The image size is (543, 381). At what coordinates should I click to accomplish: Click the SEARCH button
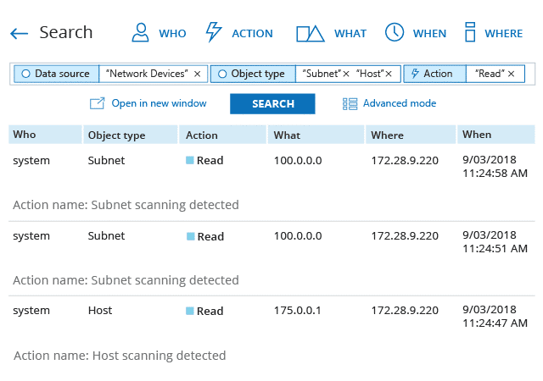pyautogui.click(x=272, y=104)
